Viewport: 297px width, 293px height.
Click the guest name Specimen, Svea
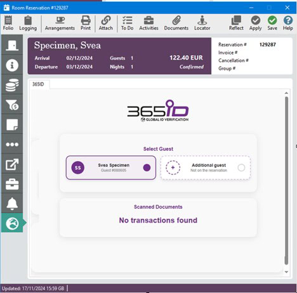click(x=67, y=46)
